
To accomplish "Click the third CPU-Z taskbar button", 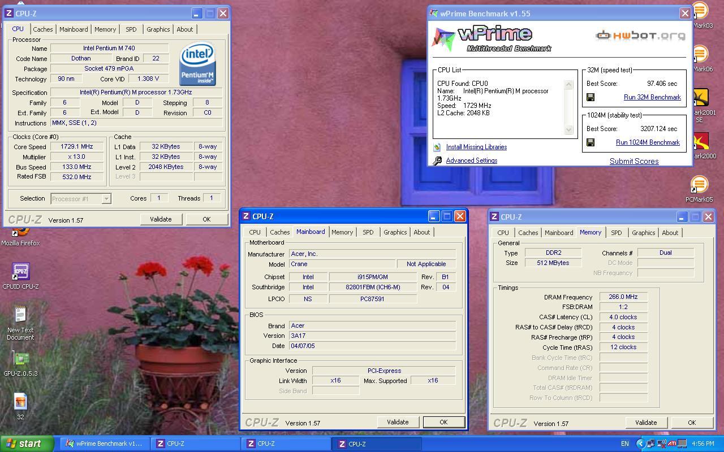I will tap(376, 444).
